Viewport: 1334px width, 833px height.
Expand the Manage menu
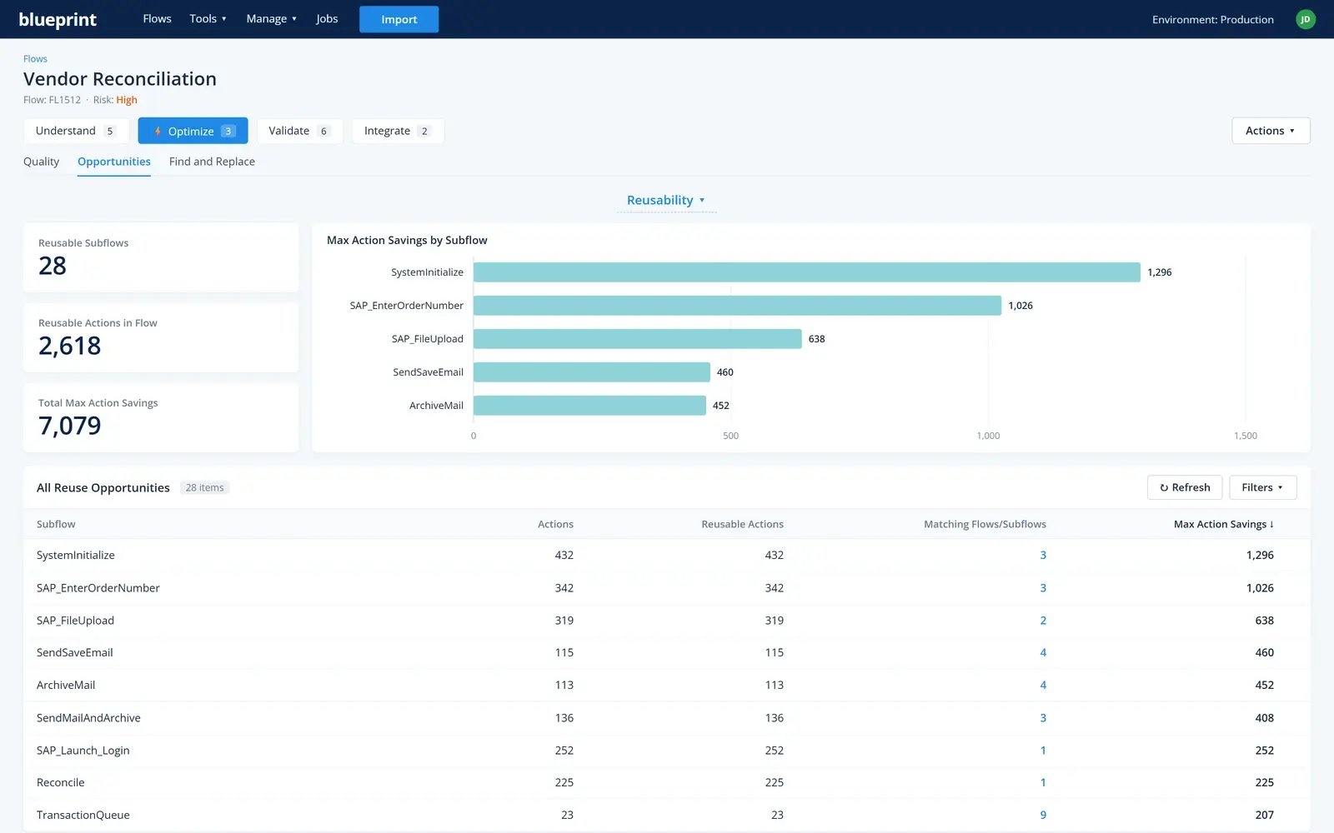point(271,18)
